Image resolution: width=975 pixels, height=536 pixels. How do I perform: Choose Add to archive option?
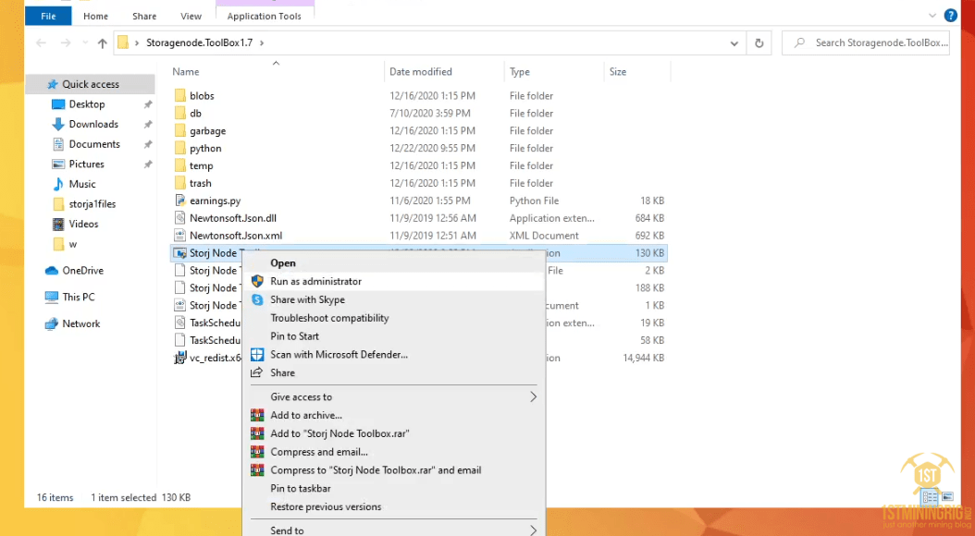click(394, 416)
